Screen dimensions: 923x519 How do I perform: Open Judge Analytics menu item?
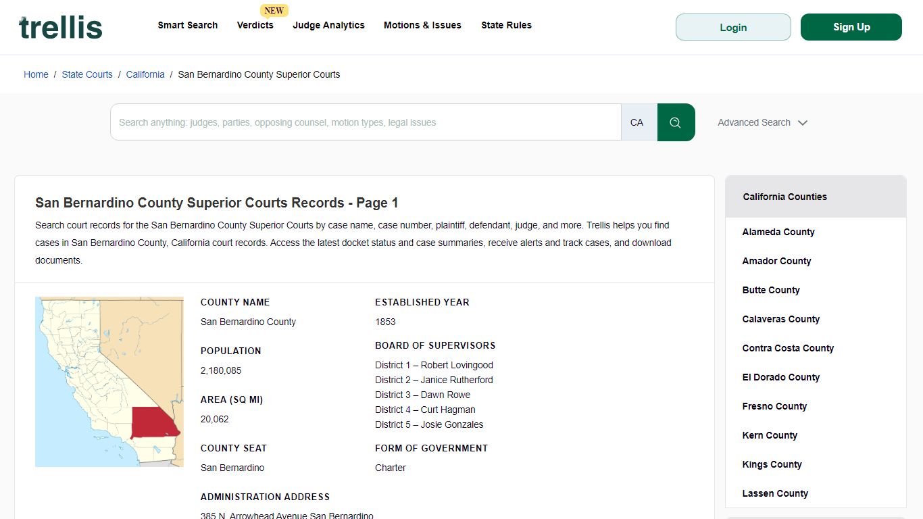point(329,25)
